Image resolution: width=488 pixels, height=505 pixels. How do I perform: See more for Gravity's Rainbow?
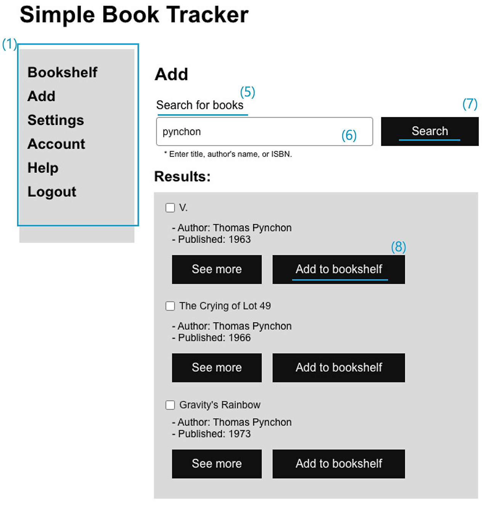click(217, 464)
